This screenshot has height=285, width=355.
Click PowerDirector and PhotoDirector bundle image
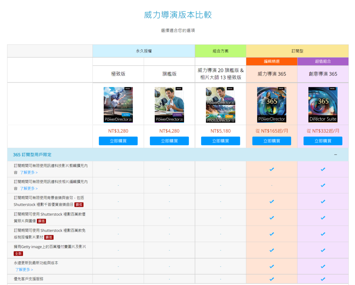221,105
